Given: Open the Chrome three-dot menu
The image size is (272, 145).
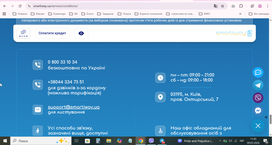Looking at the screenshot, I should [x=268, y=6].
